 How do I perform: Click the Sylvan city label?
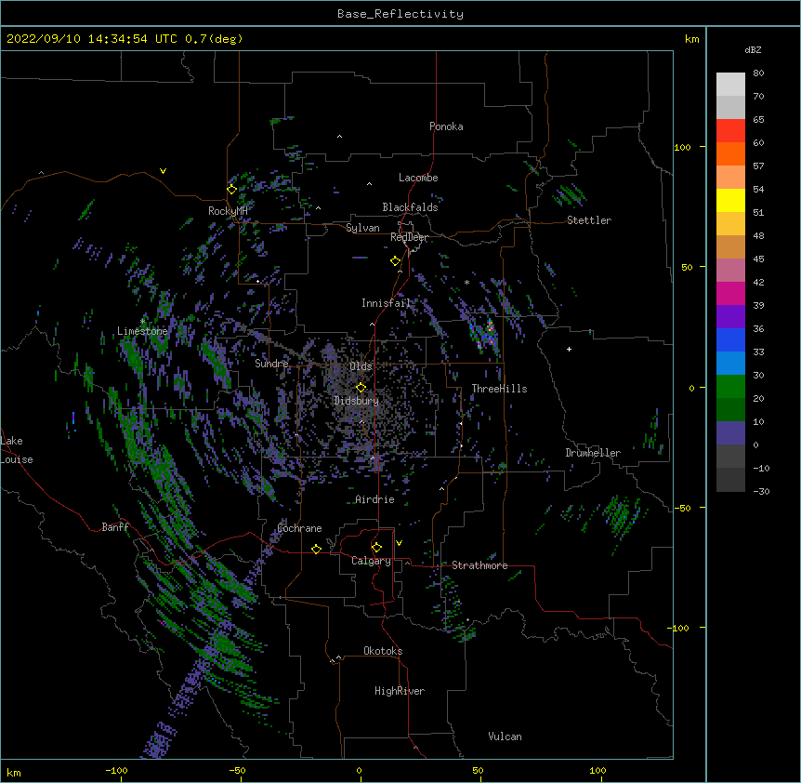[362, 228]
